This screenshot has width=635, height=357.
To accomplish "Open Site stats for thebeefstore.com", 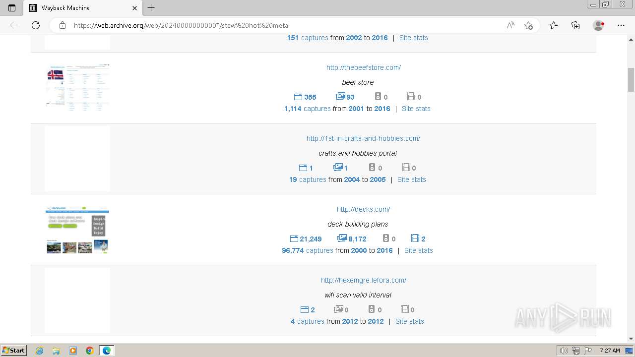I will [x=416, y=109].
